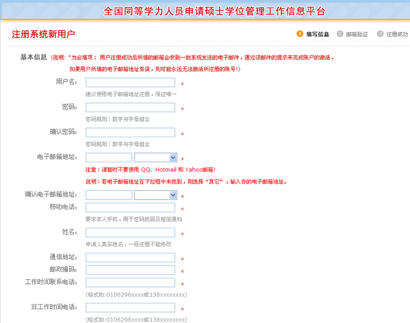Click the 通信地址 text box
This screenshot has width=410, height=323.
[129, 257]
